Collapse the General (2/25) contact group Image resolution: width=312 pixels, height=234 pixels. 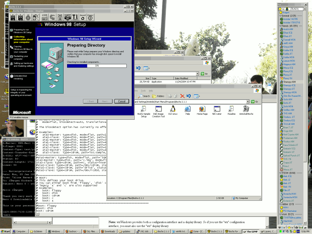[280, 16]
